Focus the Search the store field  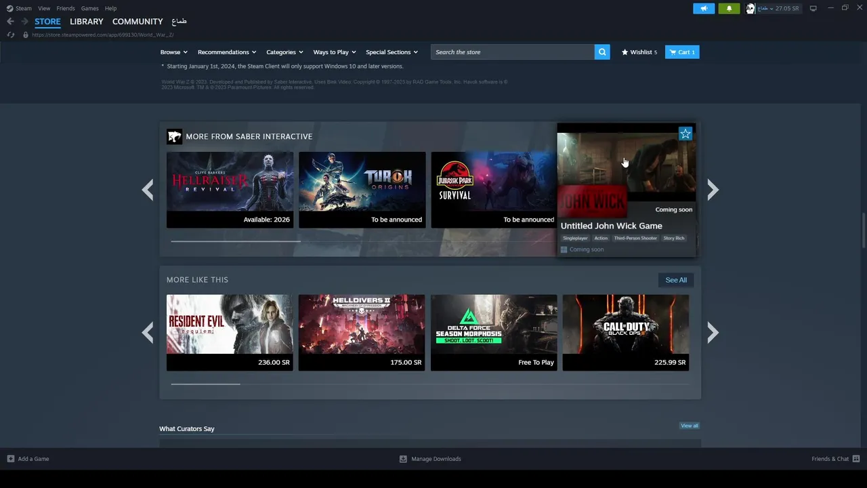(513, 52)
